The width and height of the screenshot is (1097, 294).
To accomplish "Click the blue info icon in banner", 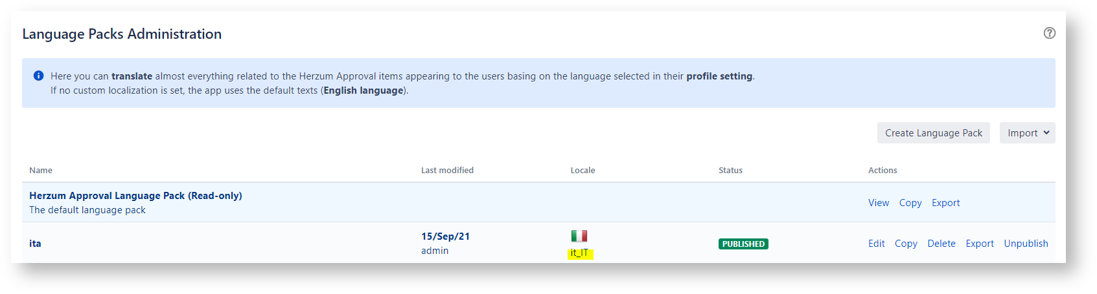I will 38,76.
